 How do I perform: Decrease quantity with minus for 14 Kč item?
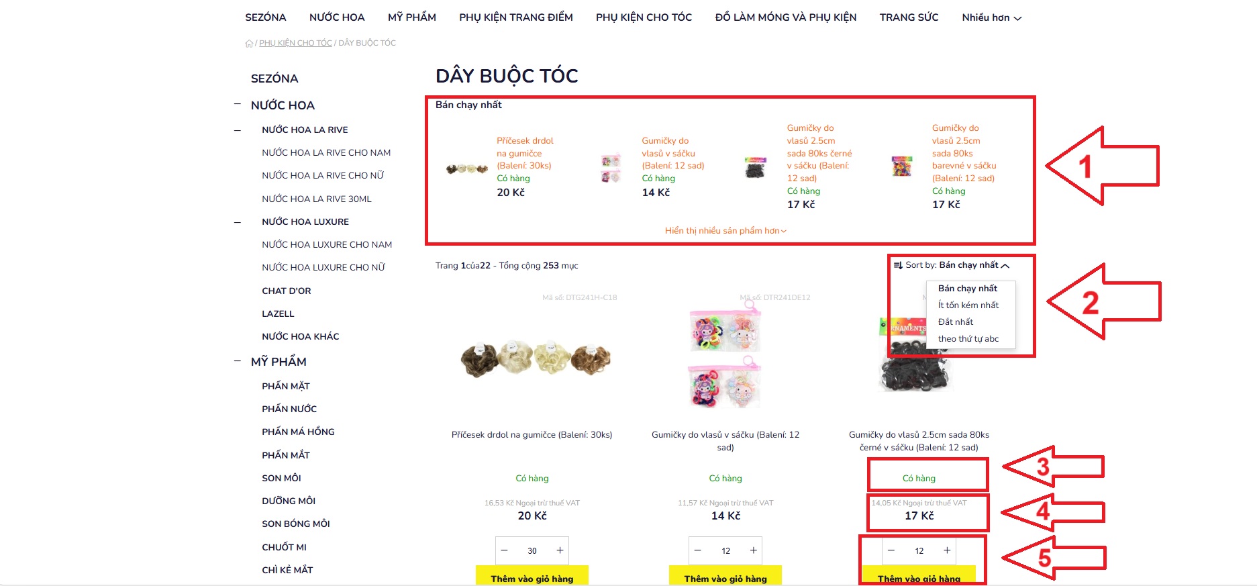(x=698, y=550)
